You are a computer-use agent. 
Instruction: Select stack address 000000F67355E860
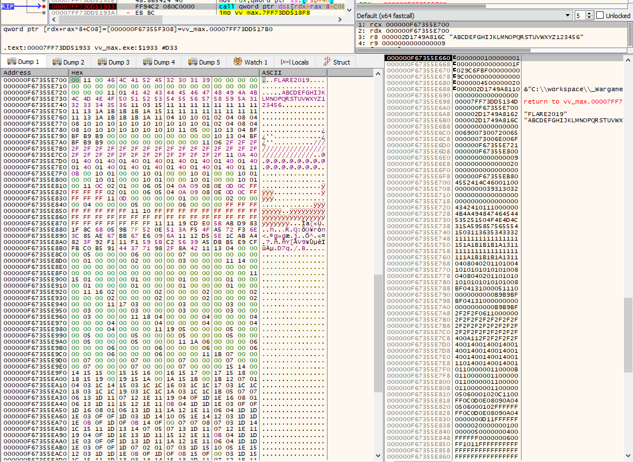pos(418,457)
